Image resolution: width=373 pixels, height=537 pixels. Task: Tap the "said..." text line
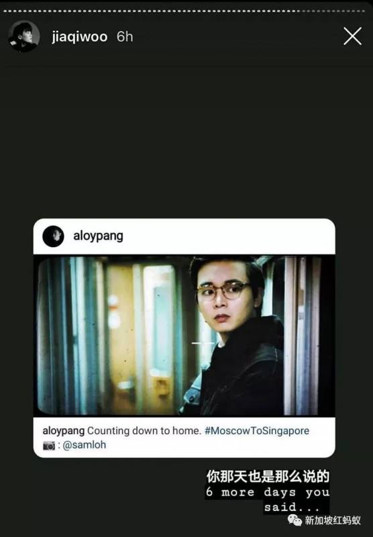[x=291, y=507]
